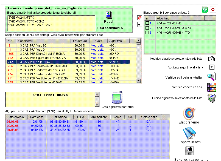The width and height of the screenshot is (221, 161).
Task: Click the 'Colpo' column header
Action: pyautogui.click(x=118, y=117)
